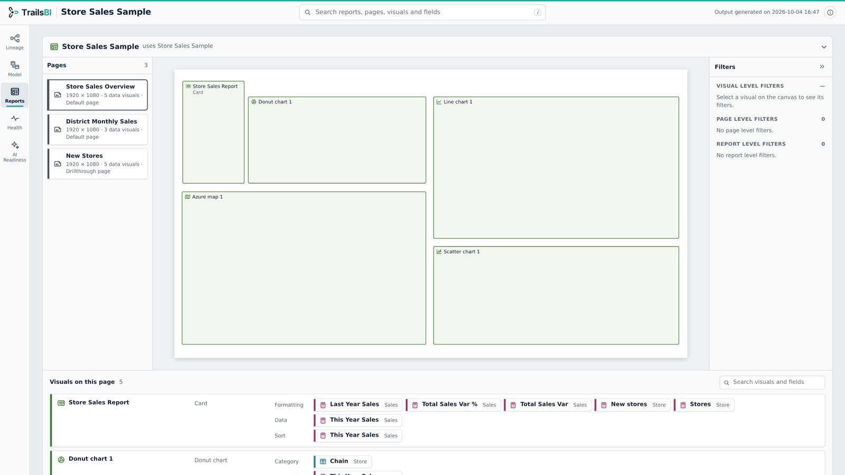Screen dimensions: 845x475
Task: Select the Donut chart 1 visual on canvas
Action: coord(337,140)
